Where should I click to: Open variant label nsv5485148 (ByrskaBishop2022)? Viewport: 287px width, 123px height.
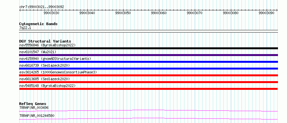47,86
